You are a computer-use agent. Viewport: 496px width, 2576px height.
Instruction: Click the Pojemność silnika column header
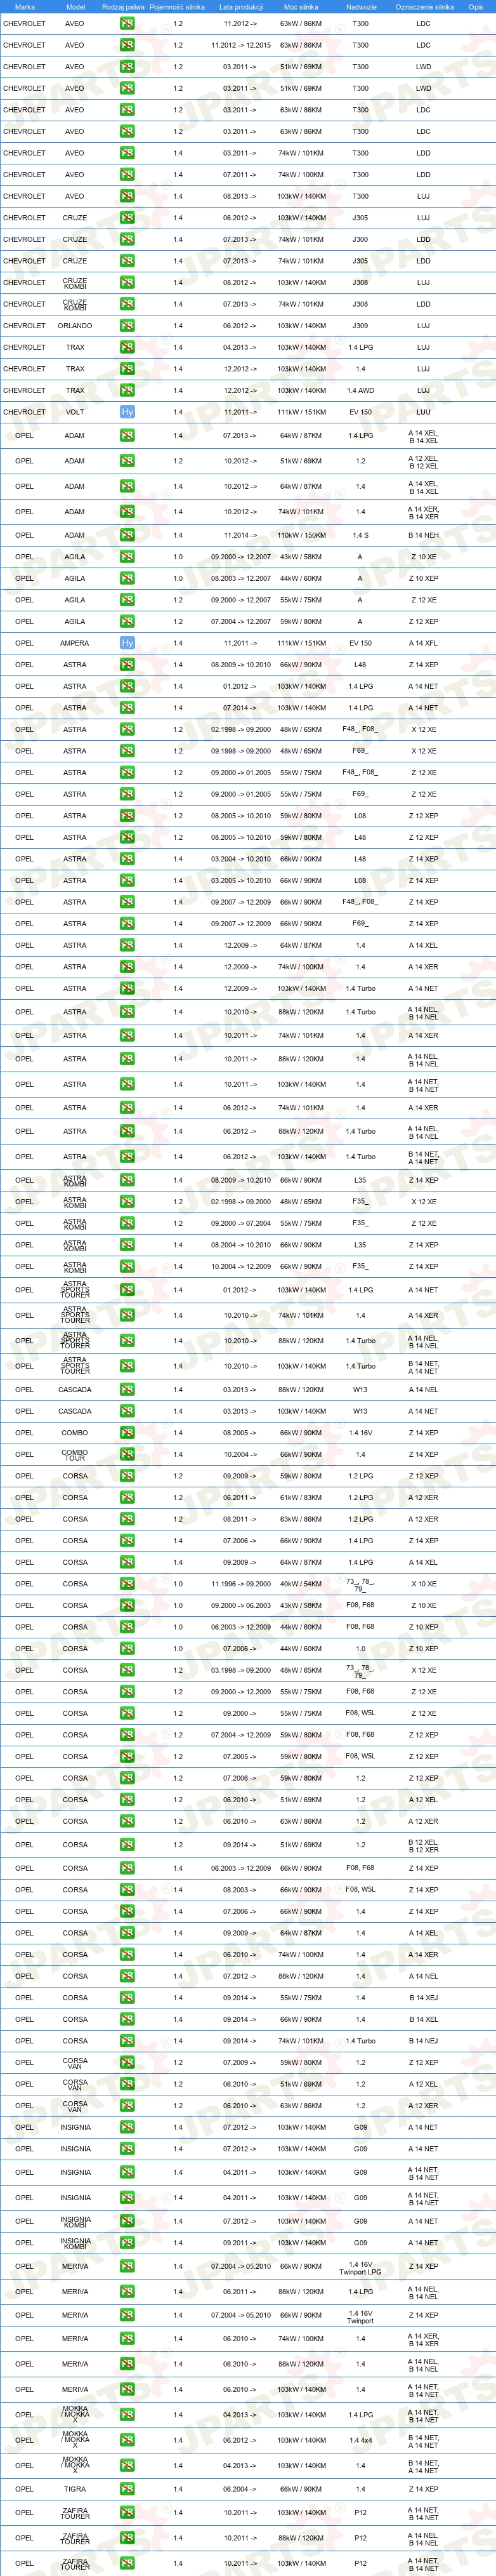click(x=177, y=7)
